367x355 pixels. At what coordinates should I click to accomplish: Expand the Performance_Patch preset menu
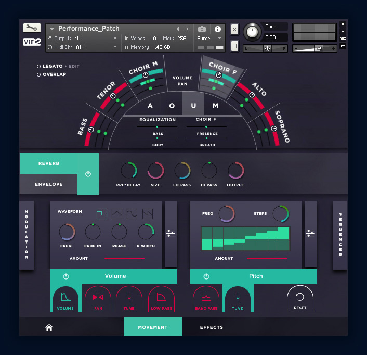point(52,29)
